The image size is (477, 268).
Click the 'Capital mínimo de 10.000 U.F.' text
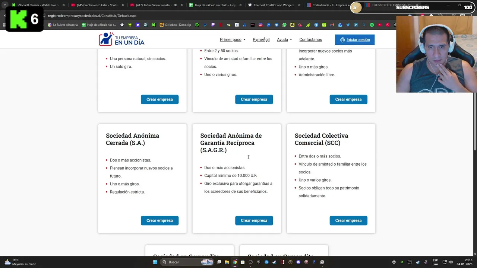tap(230, 175)
